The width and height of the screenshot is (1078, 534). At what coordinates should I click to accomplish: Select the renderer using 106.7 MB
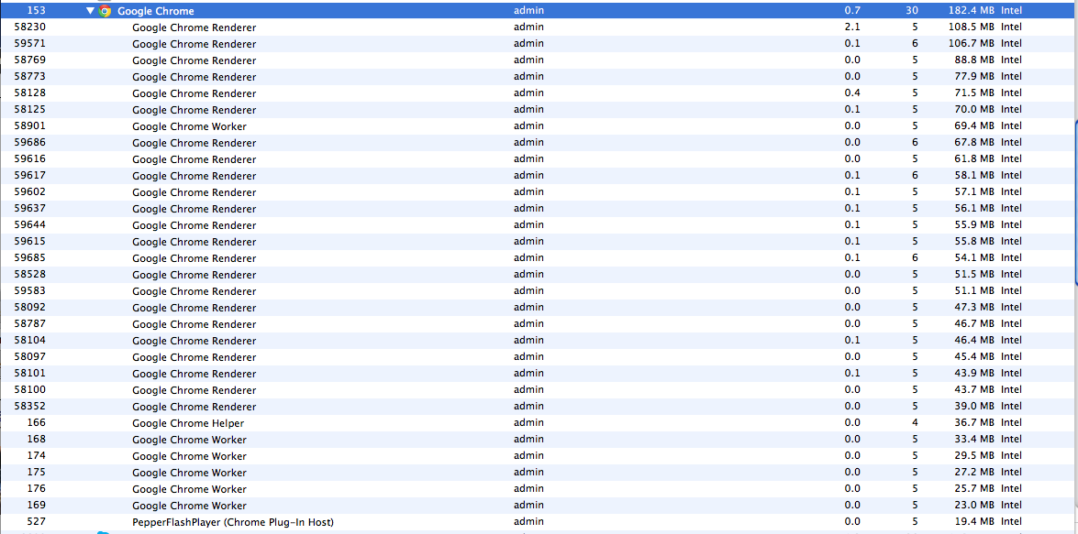(539, 44)
